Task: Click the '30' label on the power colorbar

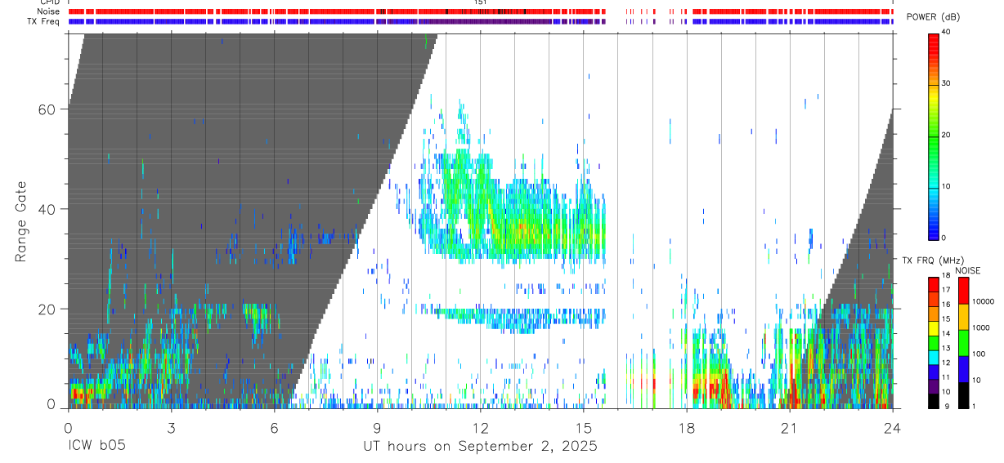Action: pos(945,83)
